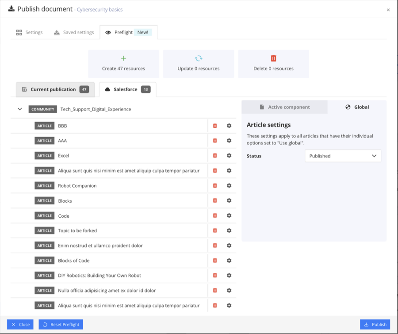Open the gear icon on Robot Companion article
This screenshot has height=334, width=398.
[229, 185]
